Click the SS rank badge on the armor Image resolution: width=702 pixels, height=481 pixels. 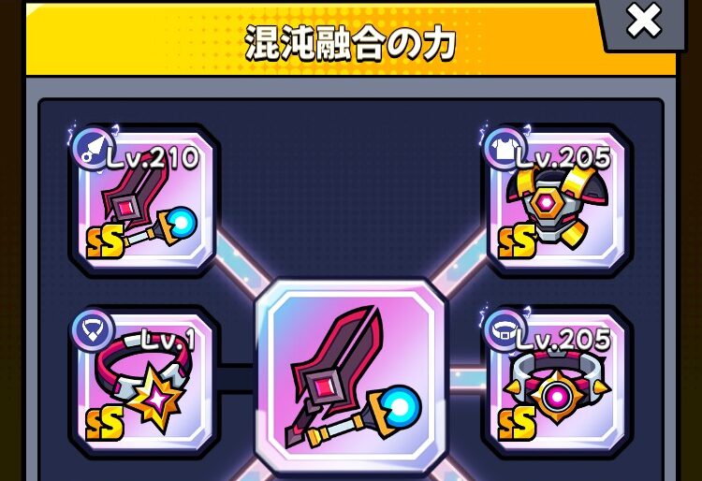coord(518,242)
